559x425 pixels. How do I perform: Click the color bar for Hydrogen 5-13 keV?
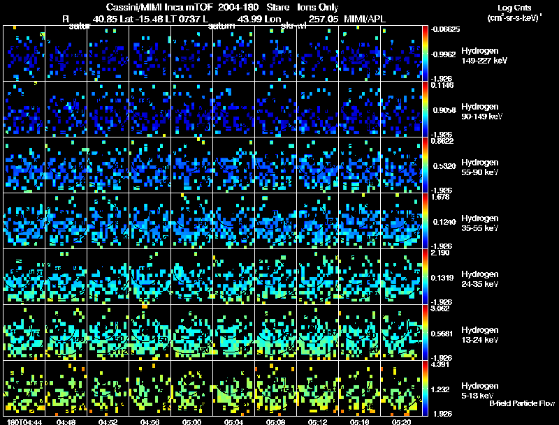coord(426,388)
